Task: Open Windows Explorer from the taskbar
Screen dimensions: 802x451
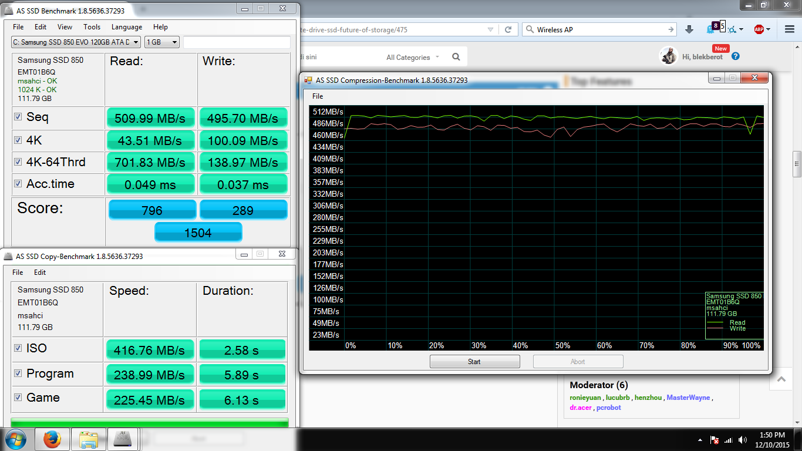Action: click(89, 439)
